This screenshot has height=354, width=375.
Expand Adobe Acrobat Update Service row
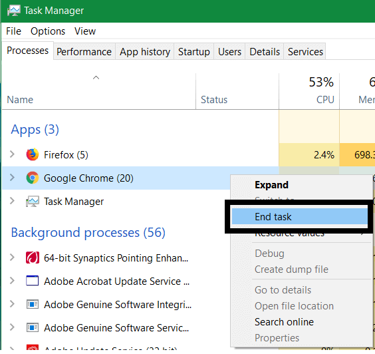click(x=12, y=281)
